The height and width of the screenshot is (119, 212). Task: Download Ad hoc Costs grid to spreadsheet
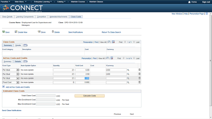(x=112, y=58)
